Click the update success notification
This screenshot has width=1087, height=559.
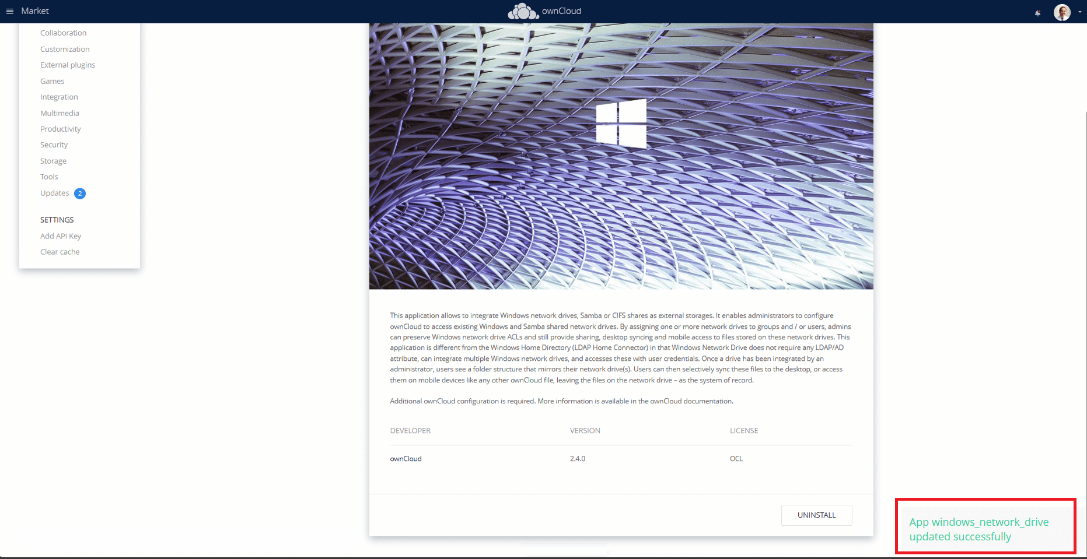coord(985,529)
